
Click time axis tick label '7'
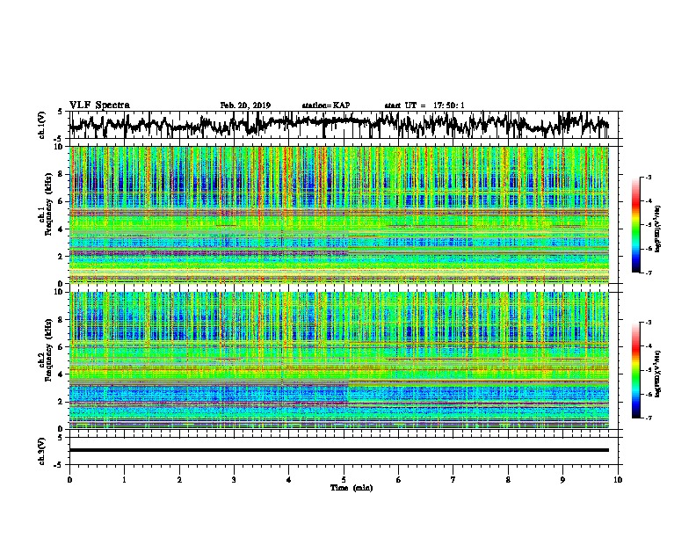pyautogui.click(x=453, y=480)
